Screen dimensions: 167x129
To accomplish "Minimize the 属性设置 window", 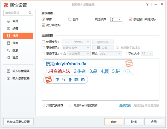I will tap(156, 4).
